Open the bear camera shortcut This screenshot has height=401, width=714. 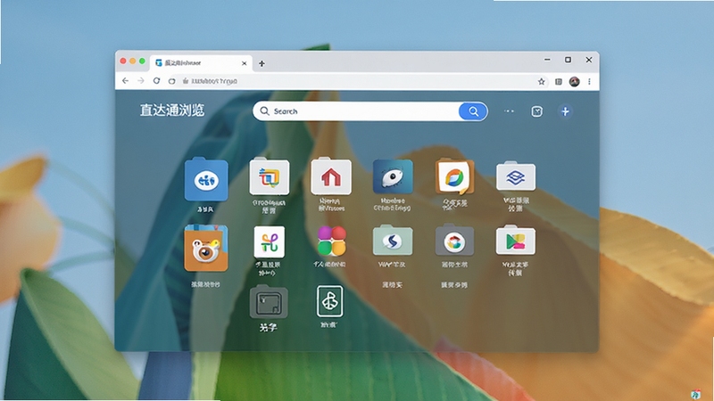(206, 249)
